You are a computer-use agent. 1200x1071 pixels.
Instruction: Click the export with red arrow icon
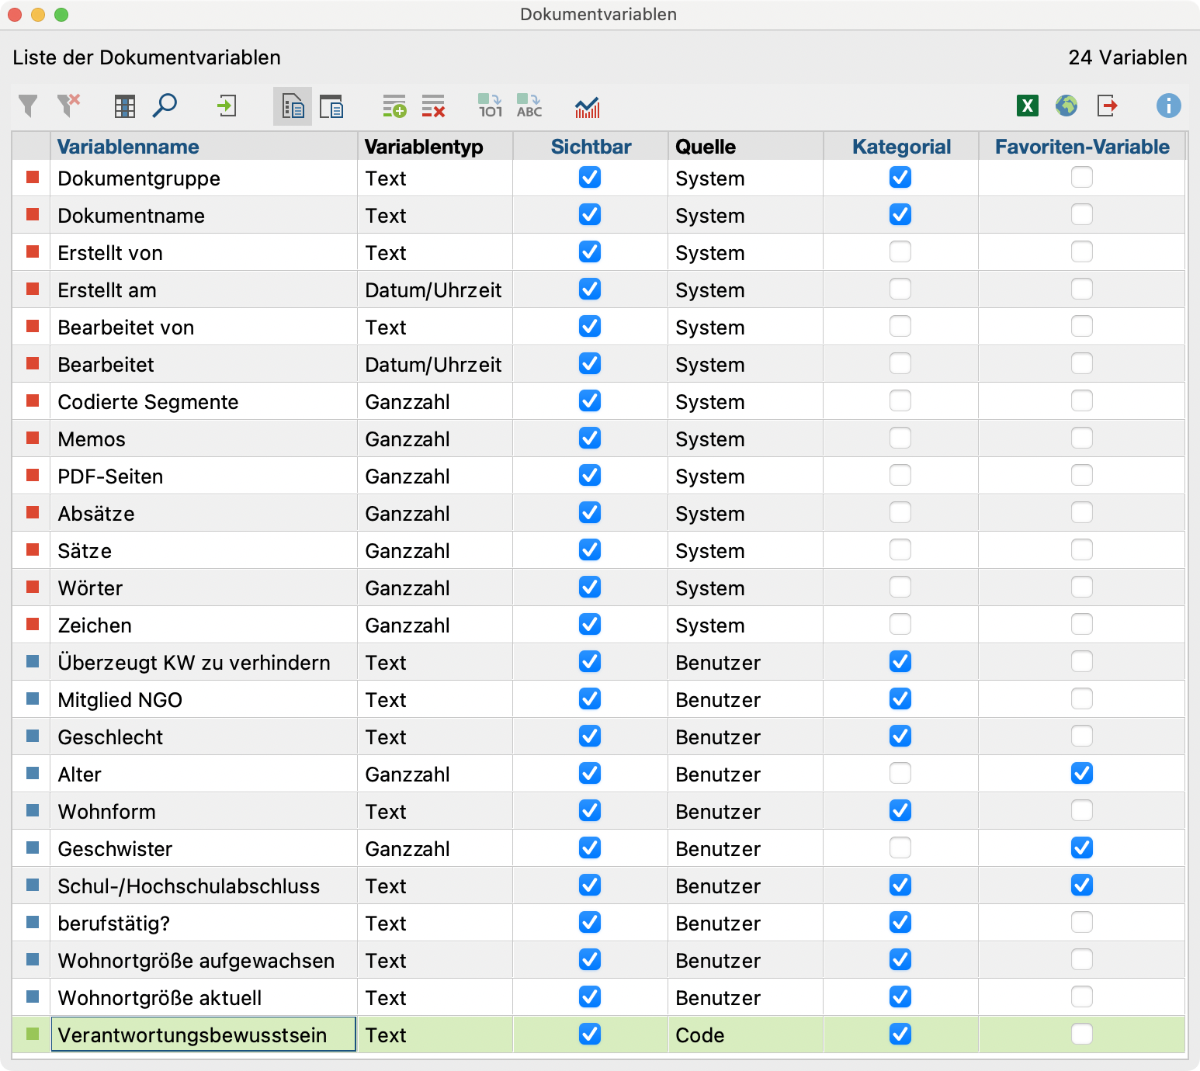point(1108,106)
